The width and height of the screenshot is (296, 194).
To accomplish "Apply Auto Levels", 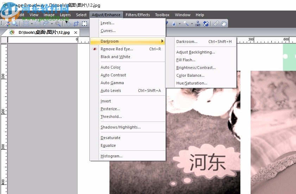I will [x=128, y=91].
